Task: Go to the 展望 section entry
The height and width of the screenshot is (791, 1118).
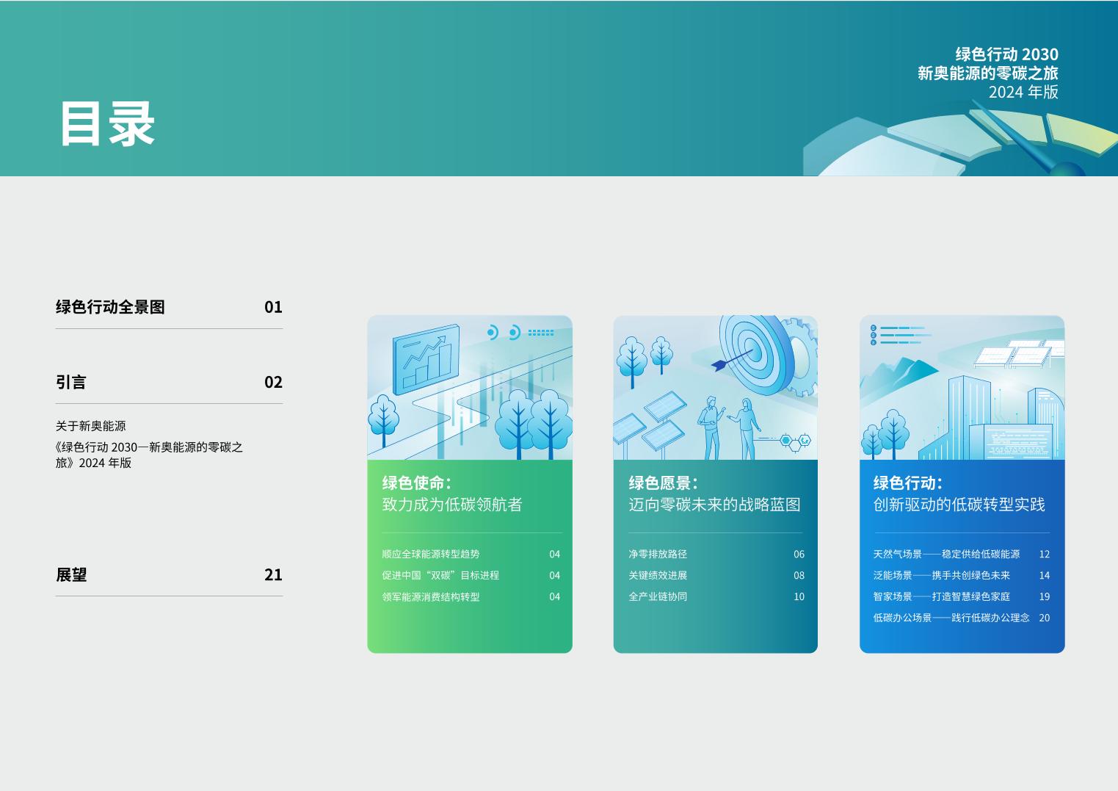Action: click(71, 574)
